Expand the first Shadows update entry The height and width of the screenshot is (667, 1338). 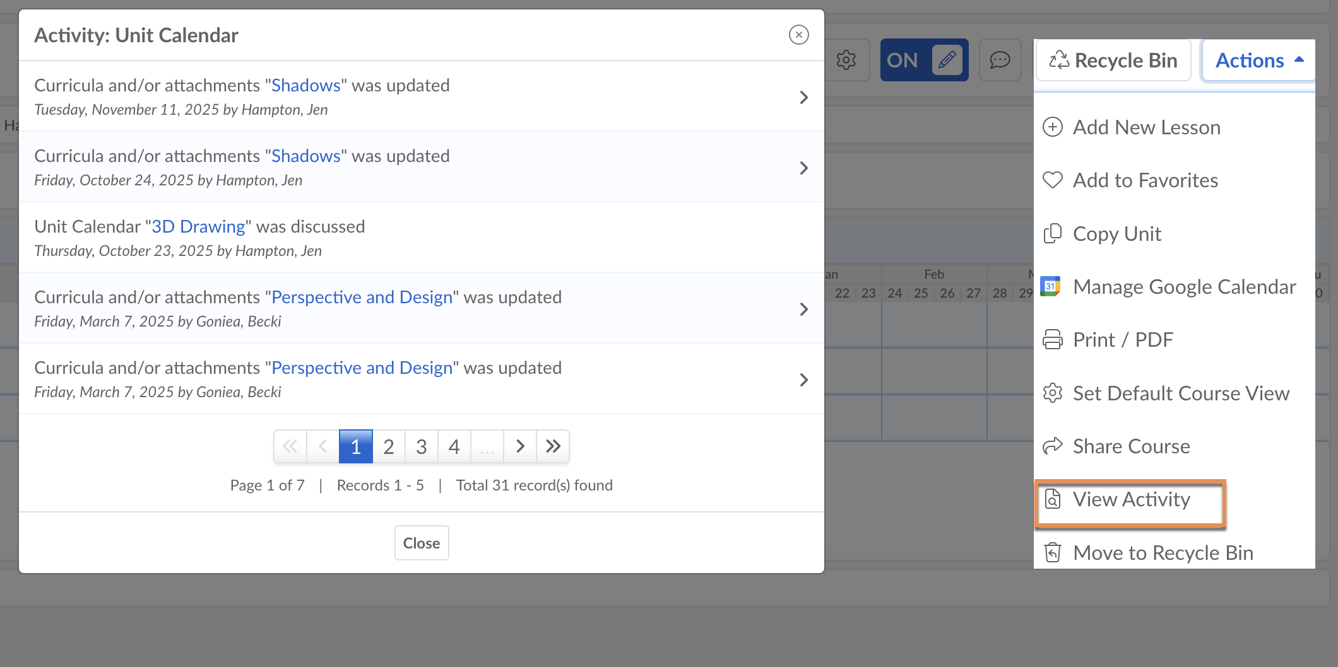[x=803, y=97]
